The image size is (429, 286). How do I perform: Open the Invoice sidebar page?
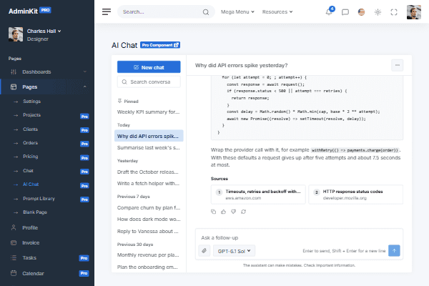(31, 243)
